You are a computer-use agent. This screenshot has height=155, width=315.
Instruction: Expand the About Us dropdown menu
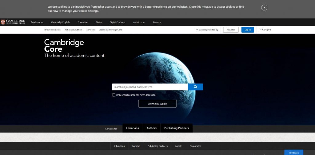pos(139,22)
